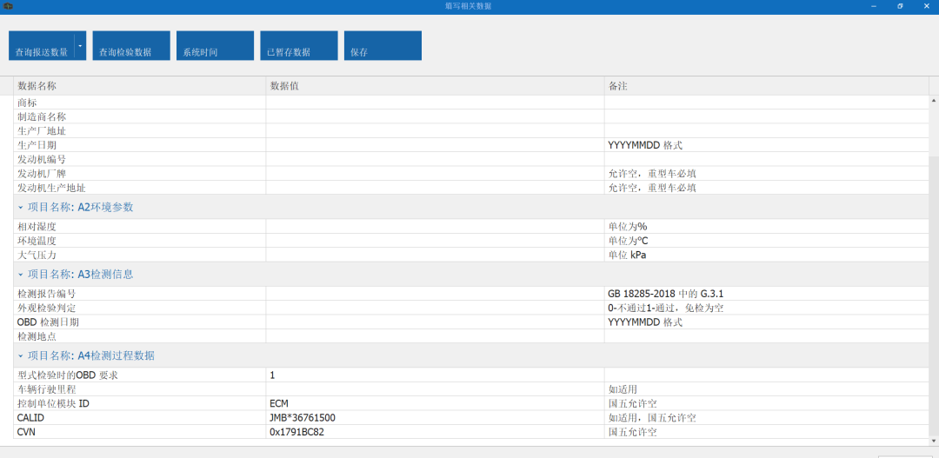This screenshot has height=458, width=939.
Task: Minimize the 填写相关数据 window
Action: click(x=875, y=5)
